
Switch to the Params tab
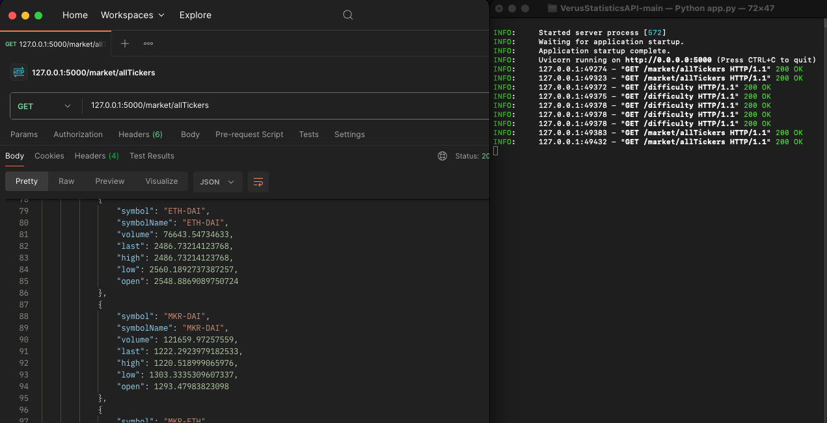[x=24, y=135]
